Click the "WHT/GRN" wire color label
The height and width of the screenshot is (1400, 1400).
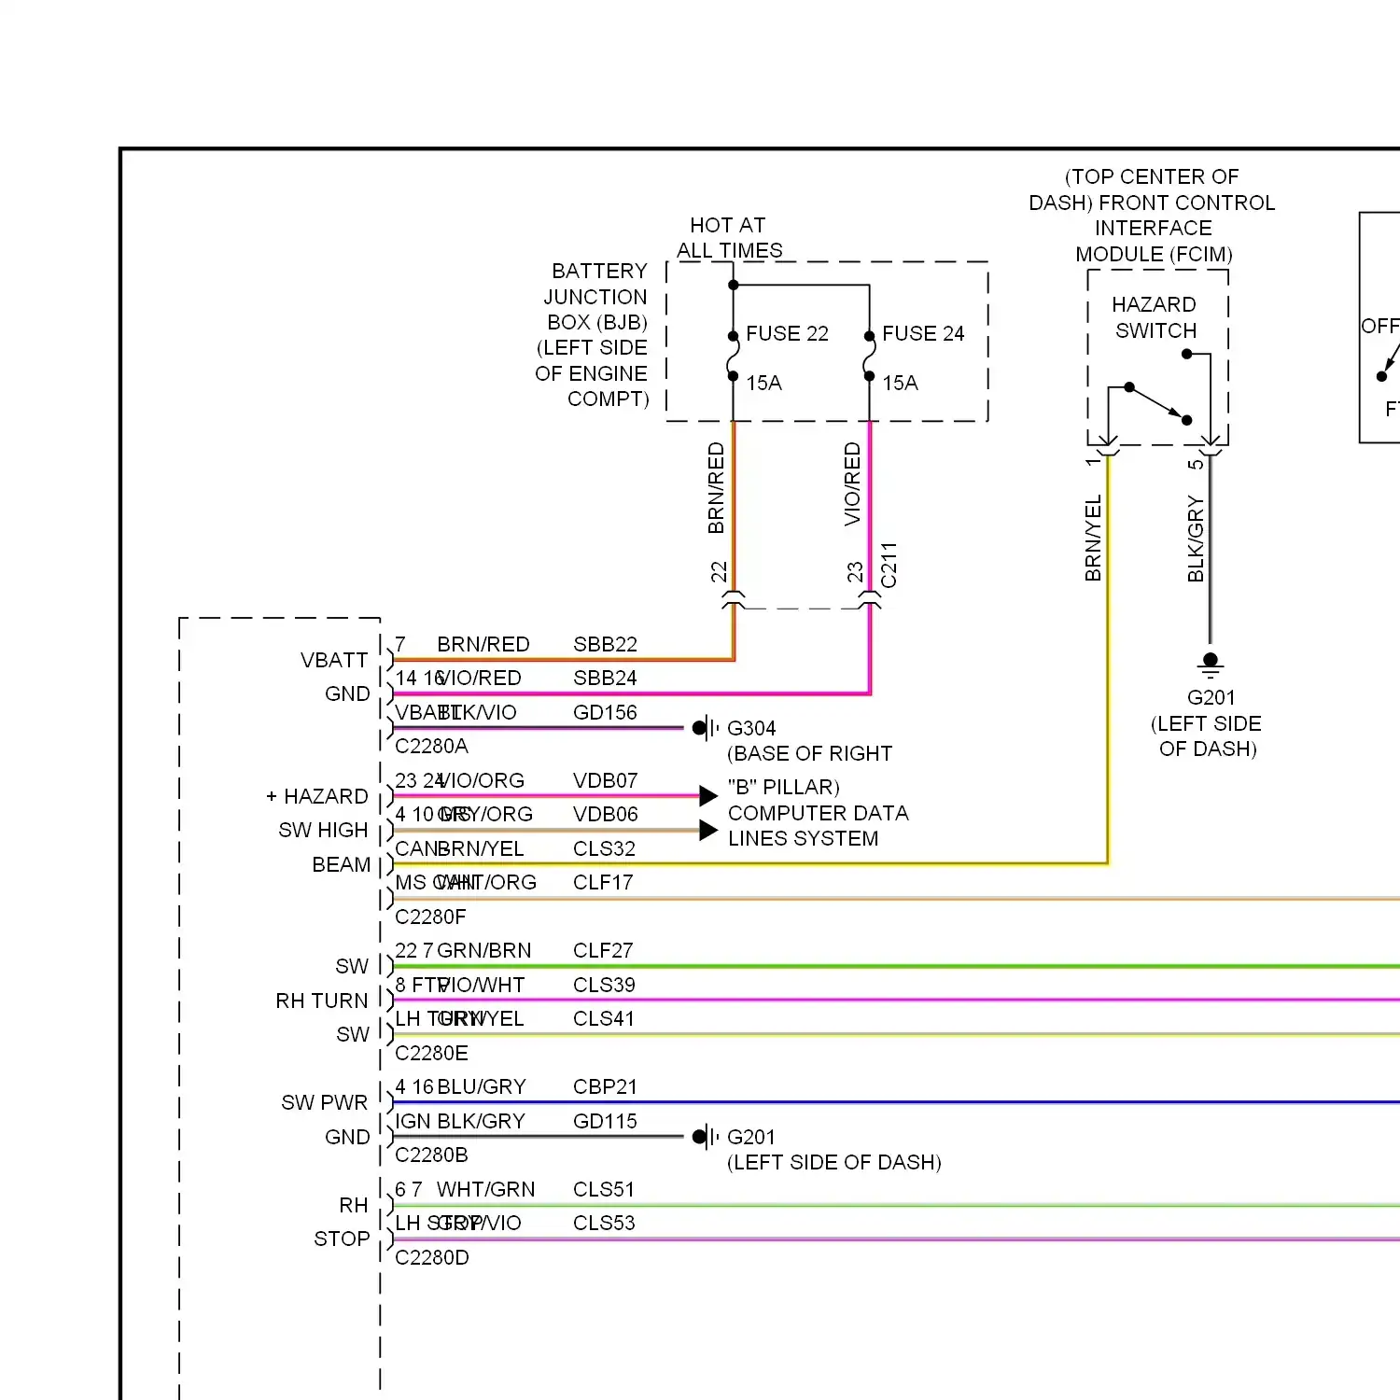tap(485, 1189)
